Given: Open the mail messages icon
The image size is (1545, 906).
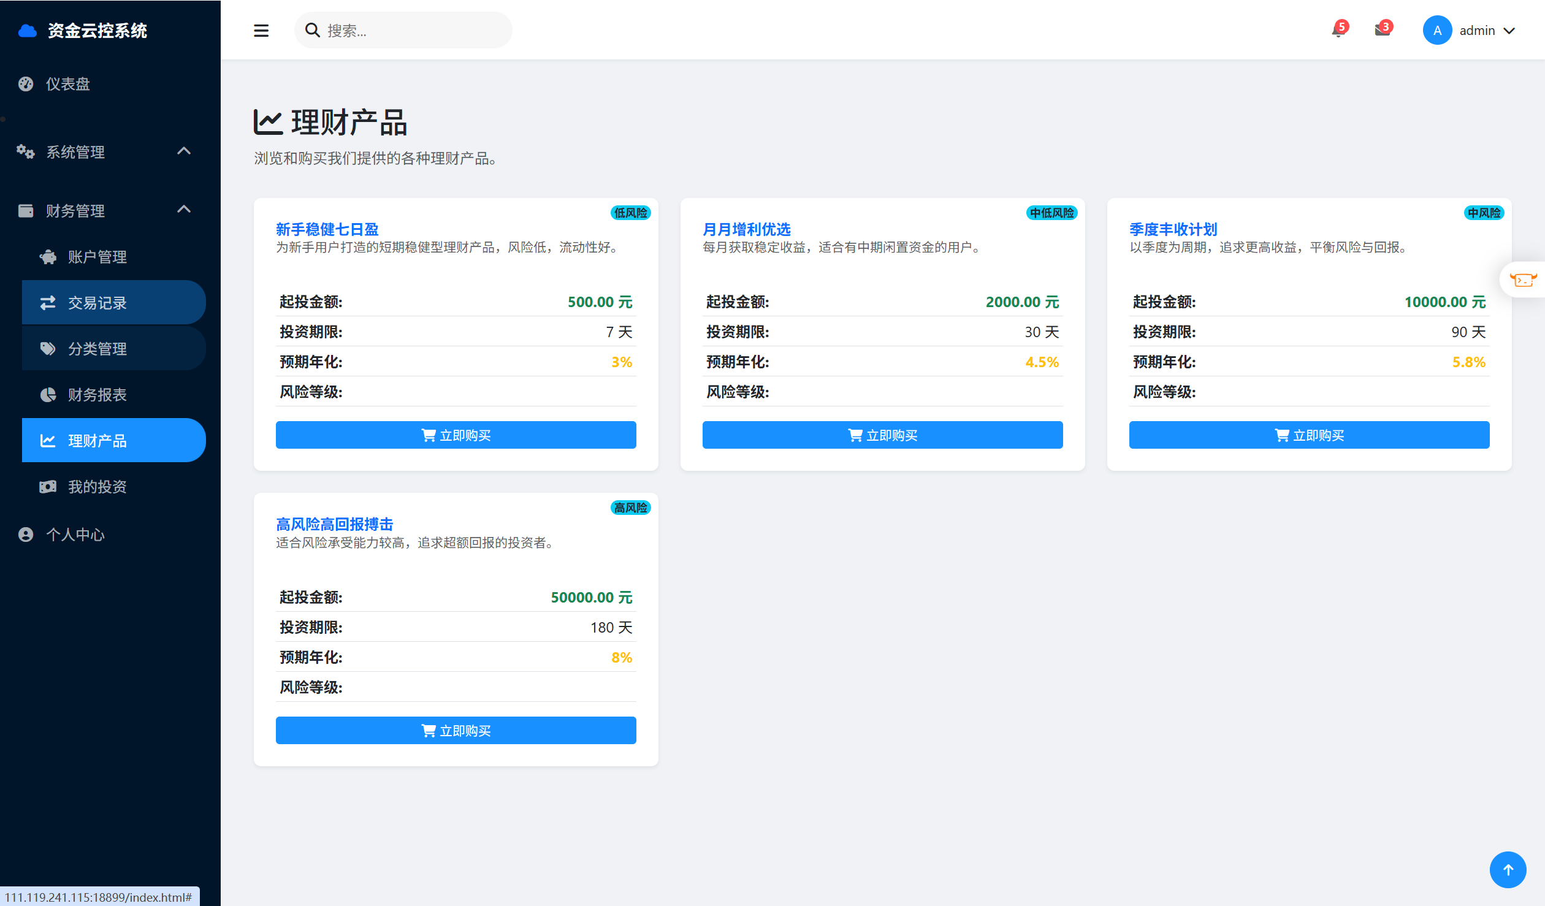Looking at the screenshot, I should pos(1382,30).
